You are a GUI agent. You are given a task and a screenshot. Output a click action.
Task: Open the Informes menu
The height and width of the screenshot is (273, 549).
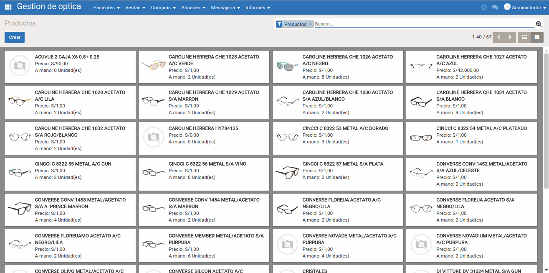coord(258,8)
